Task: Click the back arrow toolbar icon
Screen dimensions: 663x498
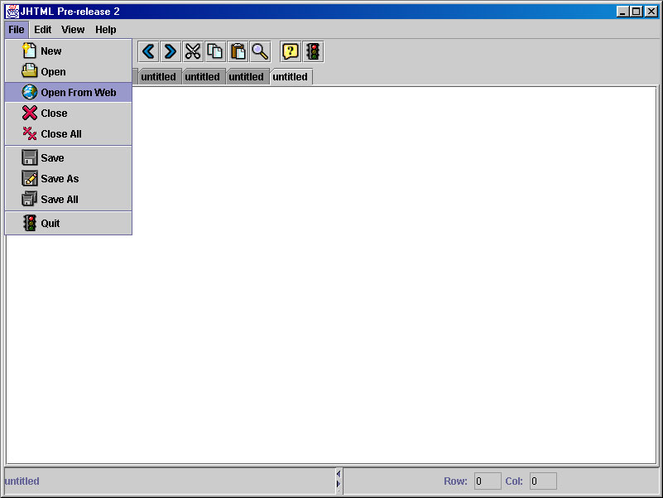Action: (149, 52)
